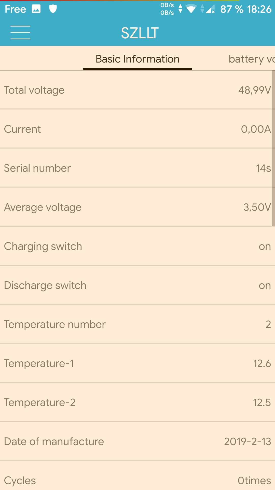Tap the SZLLT title

(140, 33)
